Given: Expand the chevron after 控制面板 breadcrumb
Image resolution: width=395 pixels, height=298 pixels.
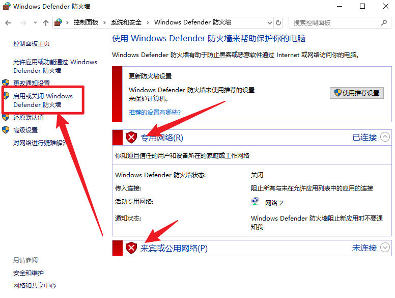Looking at the screenshot, I should (104, 23).
